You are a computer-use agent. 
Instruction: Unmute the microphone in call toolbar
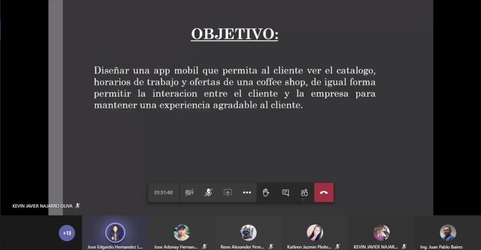pos(208,193)
